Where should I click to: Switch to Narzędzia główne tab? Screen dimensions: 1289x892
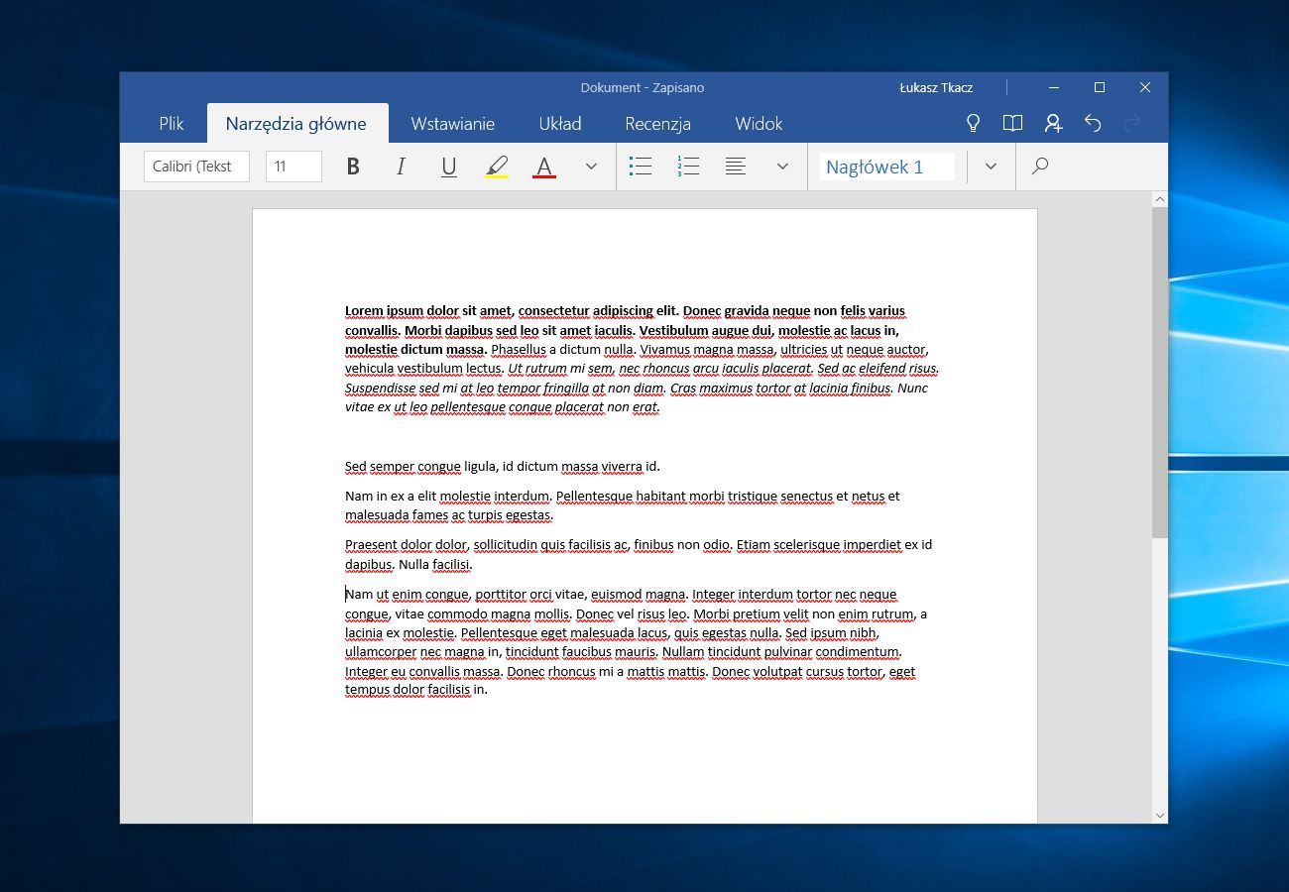(296, 124)
